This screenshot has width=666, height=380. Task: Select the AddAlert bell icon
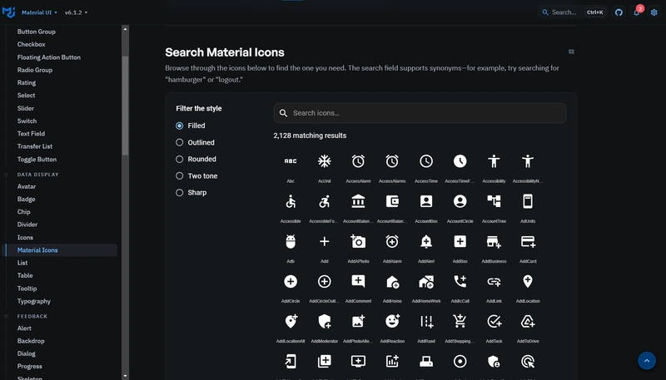coord(426,241)
